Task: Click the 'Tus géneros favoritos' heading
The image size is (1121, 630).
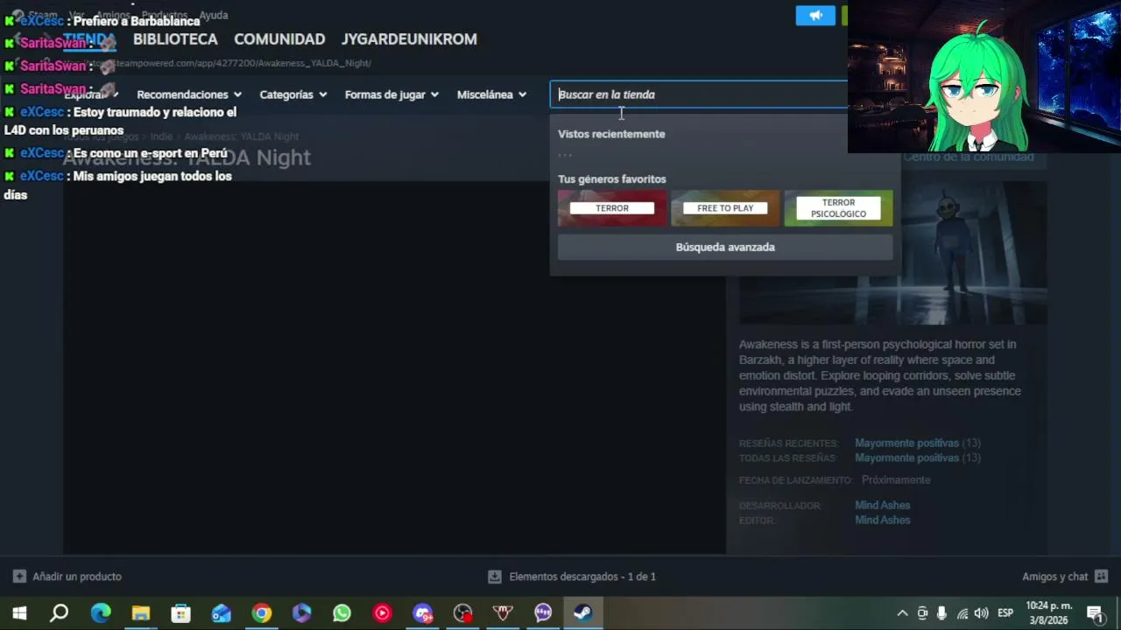Action: tap(612, 178)
